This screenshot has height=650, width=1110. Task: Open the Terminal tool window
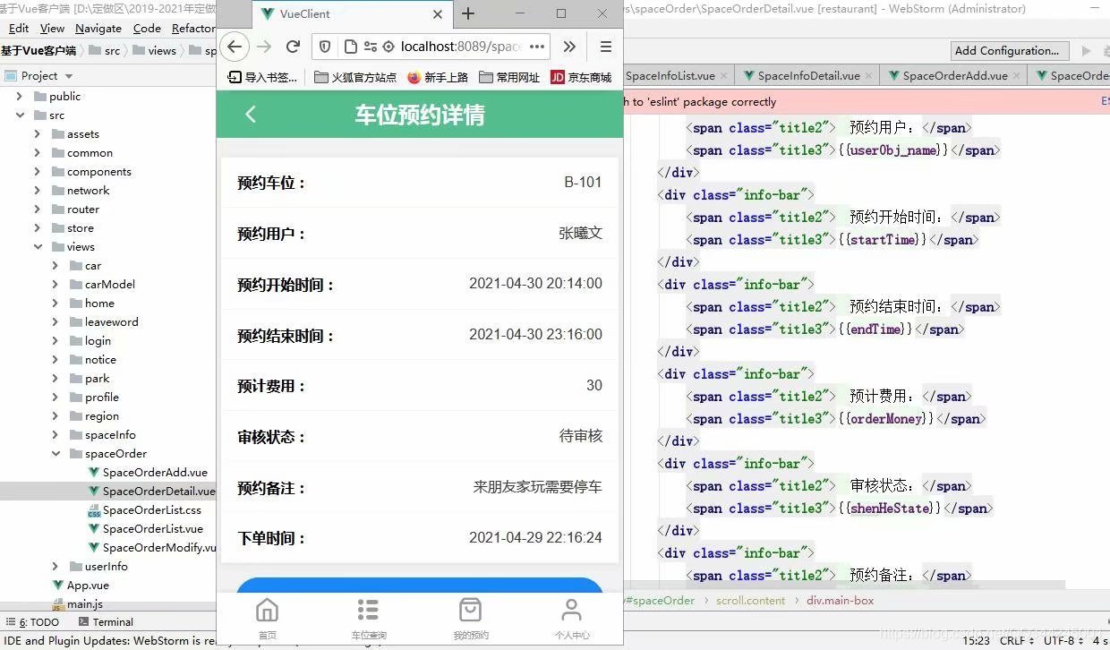click(106, 621)
